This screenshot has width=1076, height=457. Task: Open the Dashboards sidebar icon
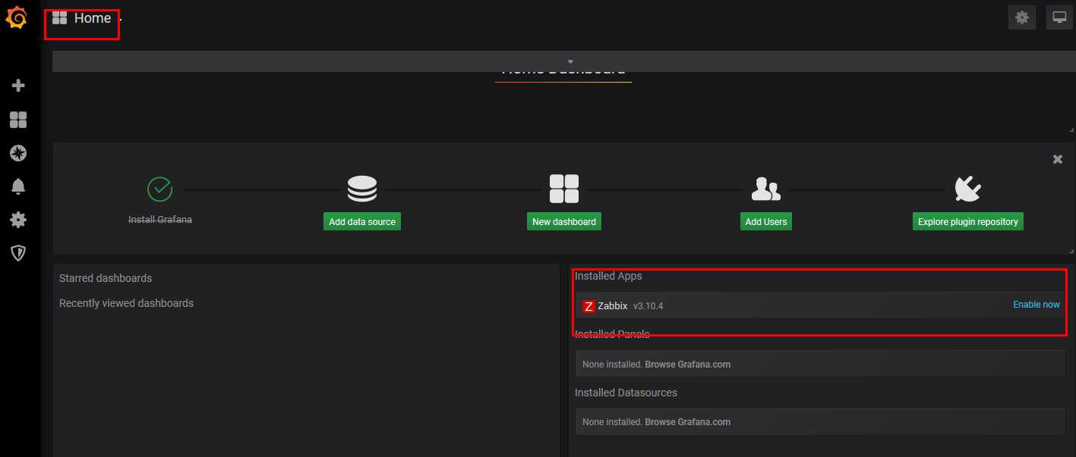coord(18,120)
